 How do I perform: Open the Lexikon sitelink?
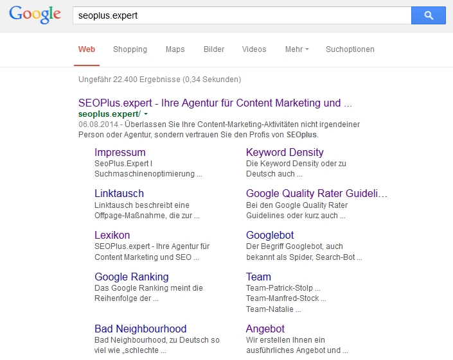(112, 235)
